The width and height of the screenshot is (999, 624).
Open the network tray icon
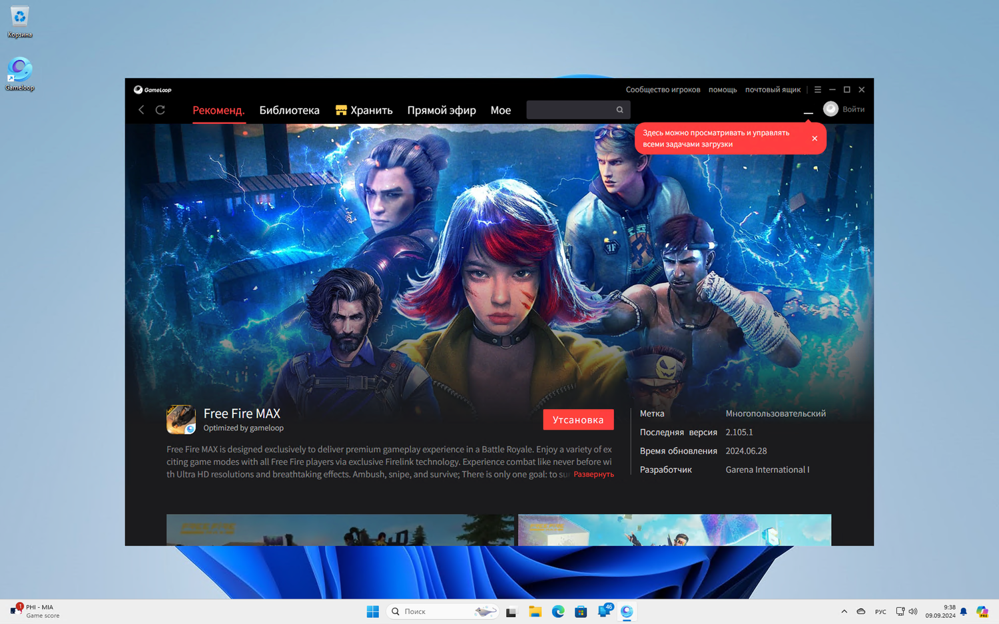(900, 611)
